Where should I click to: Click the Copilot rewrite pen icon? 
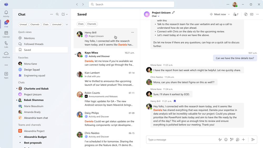[x=232, y=140]
